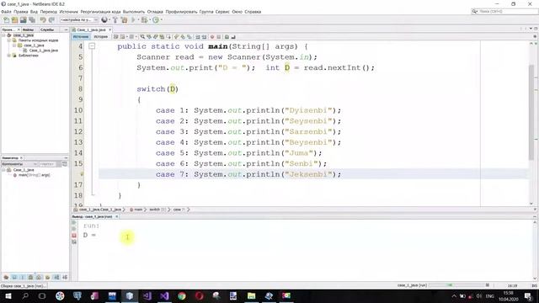The height and width of the screenshot is (303, 539).
Task: Open the notification center icon on the taskbar
Action: pyautogui.click(x=529, y=296)
